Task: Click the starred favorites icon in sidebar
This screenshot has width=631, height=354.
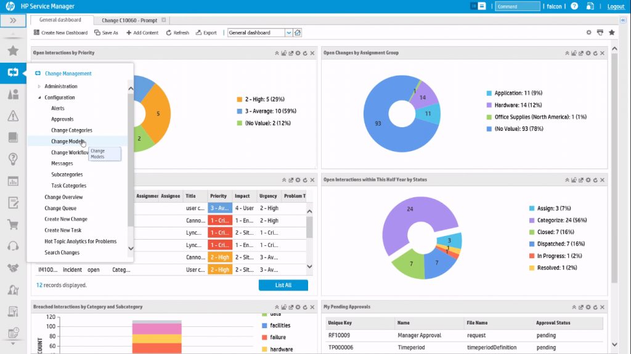Action: tap(13, 52)
